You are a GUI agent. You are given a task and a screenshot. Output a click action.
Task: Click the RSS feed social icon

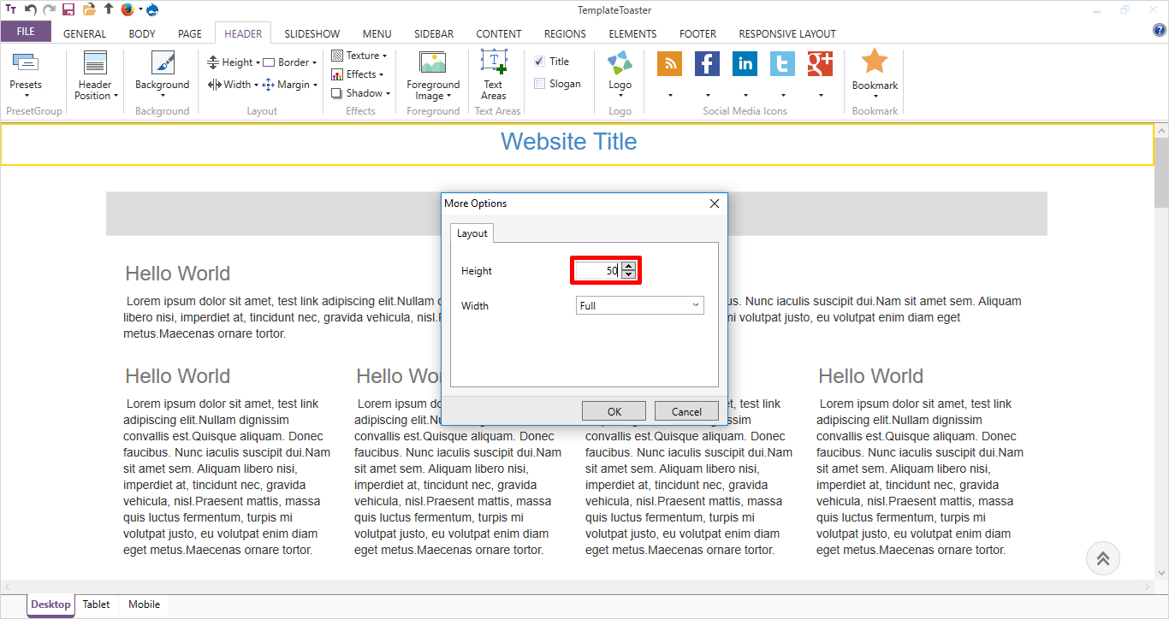[x=669, y=64]
